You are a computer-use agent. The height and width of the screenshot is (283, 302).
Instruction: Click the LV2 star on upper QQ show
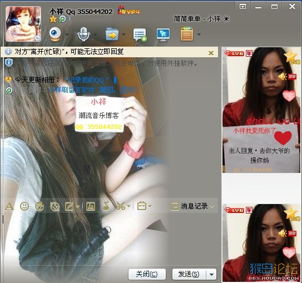point(291,57)
